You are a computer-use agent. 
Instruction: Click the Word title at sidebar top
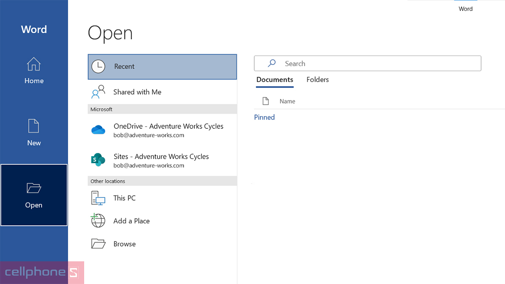34,29
